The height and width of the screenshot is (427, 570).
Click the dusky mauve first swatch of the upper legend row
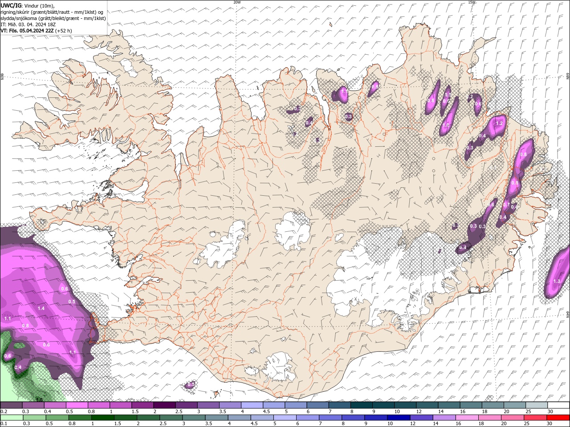point(12,406)
